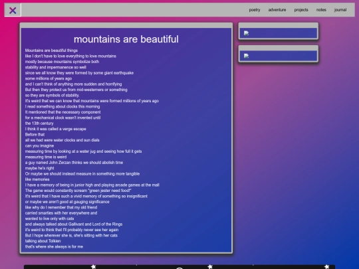Viewport: 359px width, 269px height.
Task: Click the line 'maybe he's right'
Action: tap(40, 168)
